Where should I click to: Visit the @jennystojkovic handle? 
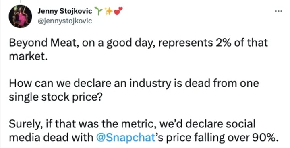tap(65, 21)
